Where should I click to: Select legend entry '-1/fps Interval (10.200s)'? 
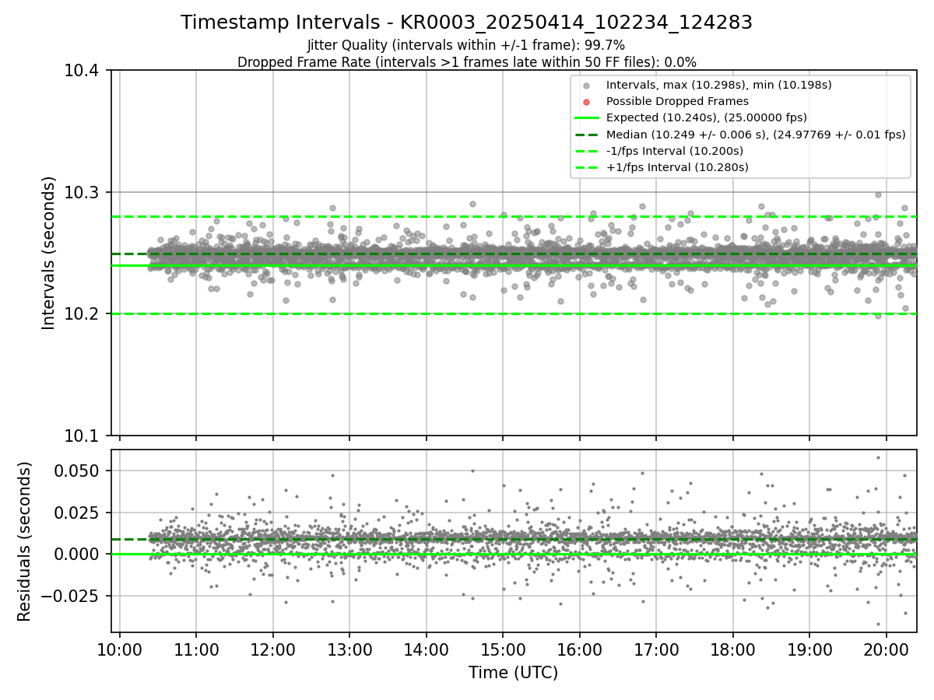pos(674,151)
